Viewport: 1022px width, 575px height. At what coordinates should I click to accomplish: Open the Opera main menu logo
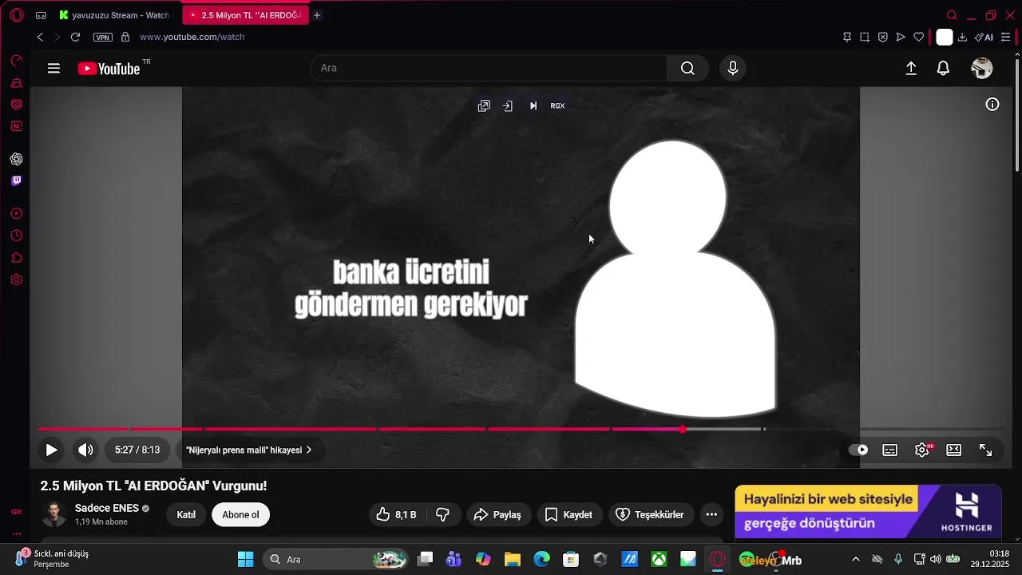(x=16, y=15)
